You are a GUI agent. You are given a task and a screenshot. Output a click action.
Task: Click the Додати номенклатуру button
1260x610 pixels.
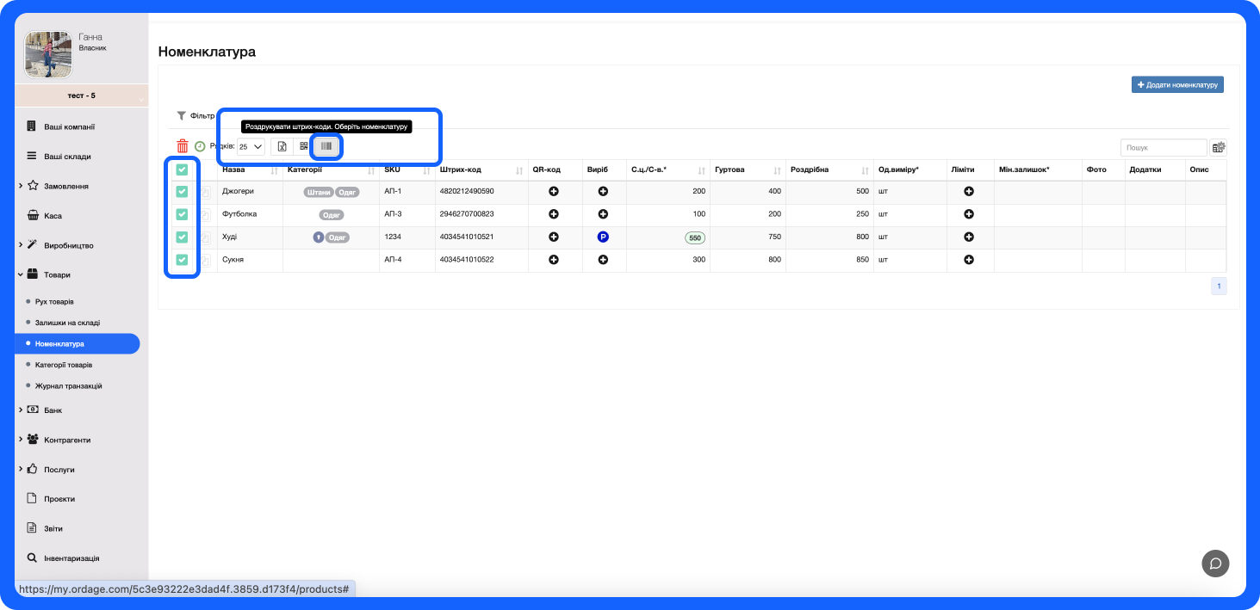click(x=1176, y=84)
